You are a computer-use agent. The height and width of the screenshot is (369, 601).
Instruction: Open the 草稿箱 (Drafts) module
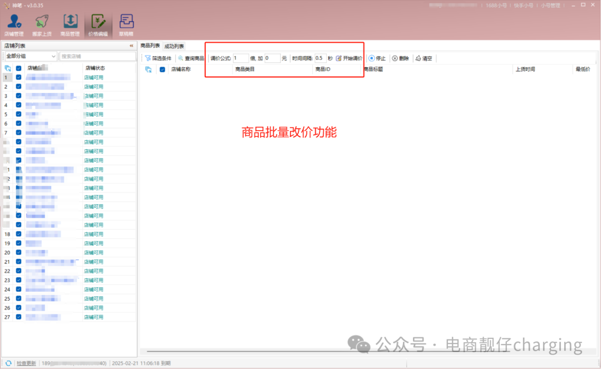pyautogui.click(x=126, y=24)
